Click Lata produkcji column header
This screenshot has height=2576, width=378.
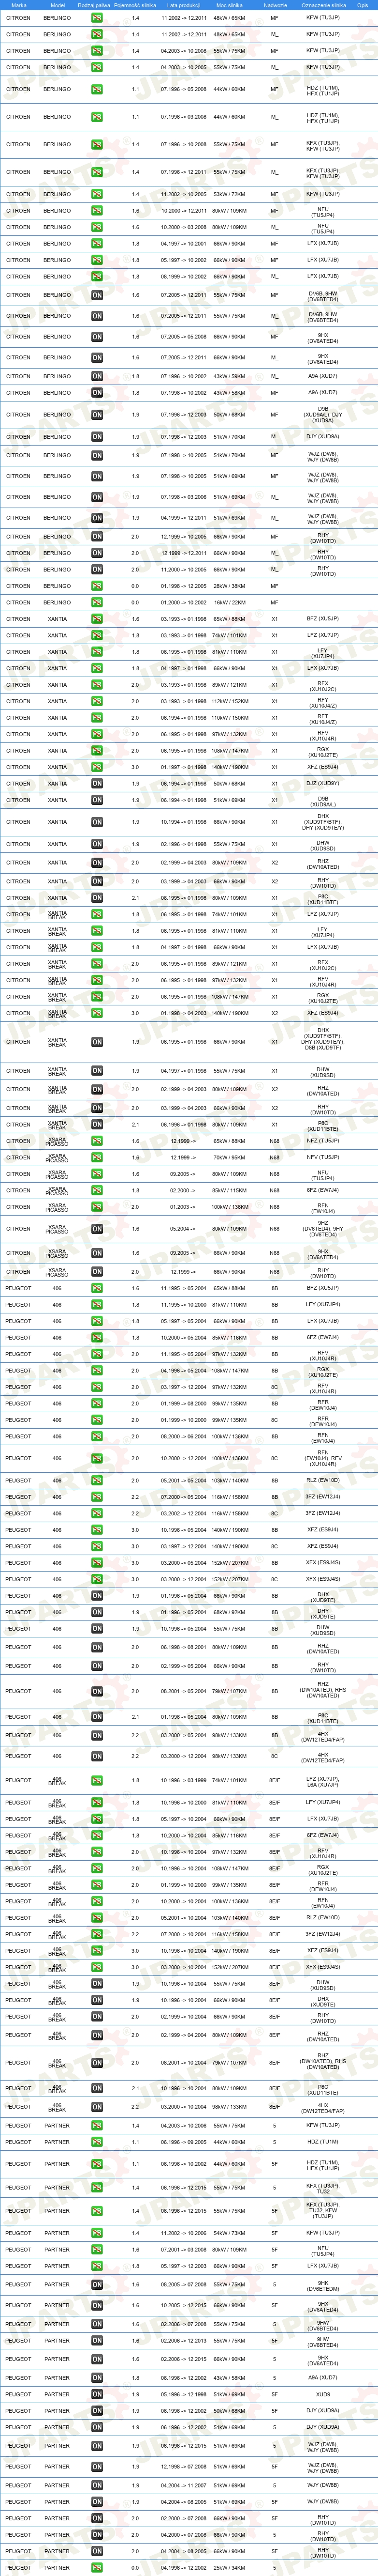(x=184, y=5)
